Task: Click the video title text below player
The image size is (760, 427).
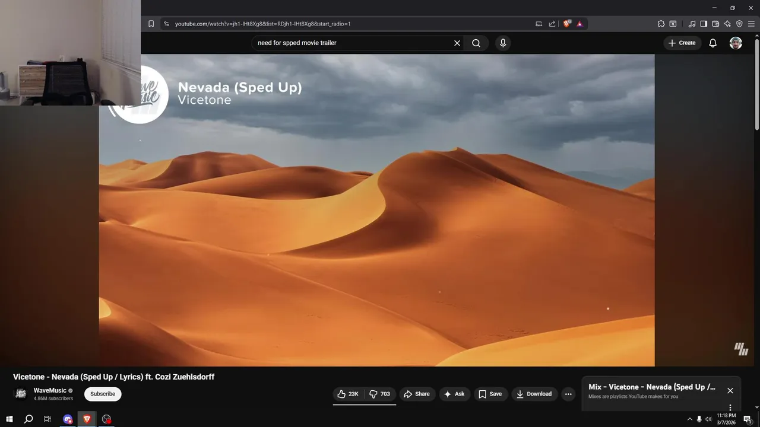Action: 114,377
